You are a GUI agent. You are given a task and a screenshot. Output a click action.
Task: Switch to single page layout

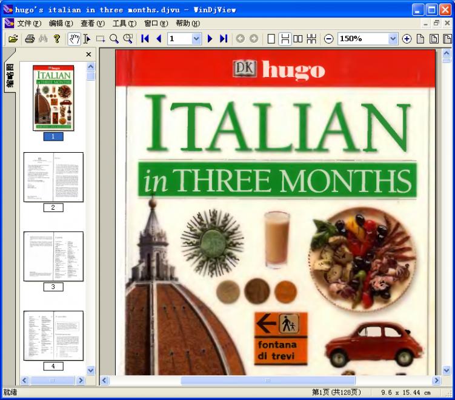pos(271,39)
